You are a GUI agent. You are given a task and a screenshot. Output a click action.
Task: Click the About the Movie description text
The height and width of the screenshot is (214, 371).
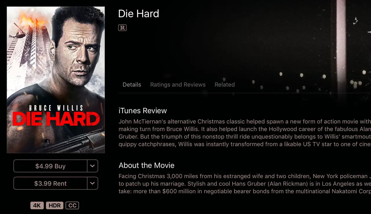click(x=245, y=184)
